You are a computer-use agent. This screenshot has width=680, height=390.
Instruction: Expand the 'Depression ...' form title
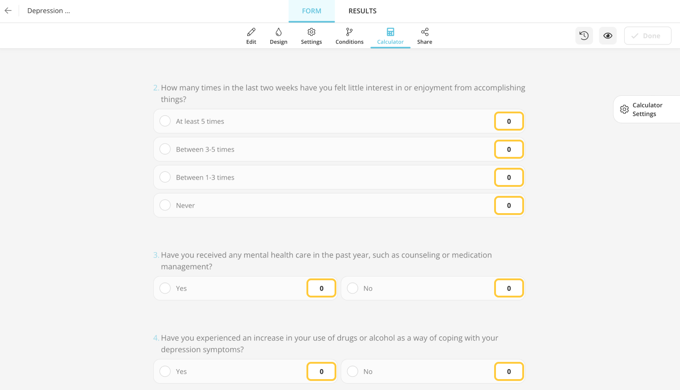49,10
